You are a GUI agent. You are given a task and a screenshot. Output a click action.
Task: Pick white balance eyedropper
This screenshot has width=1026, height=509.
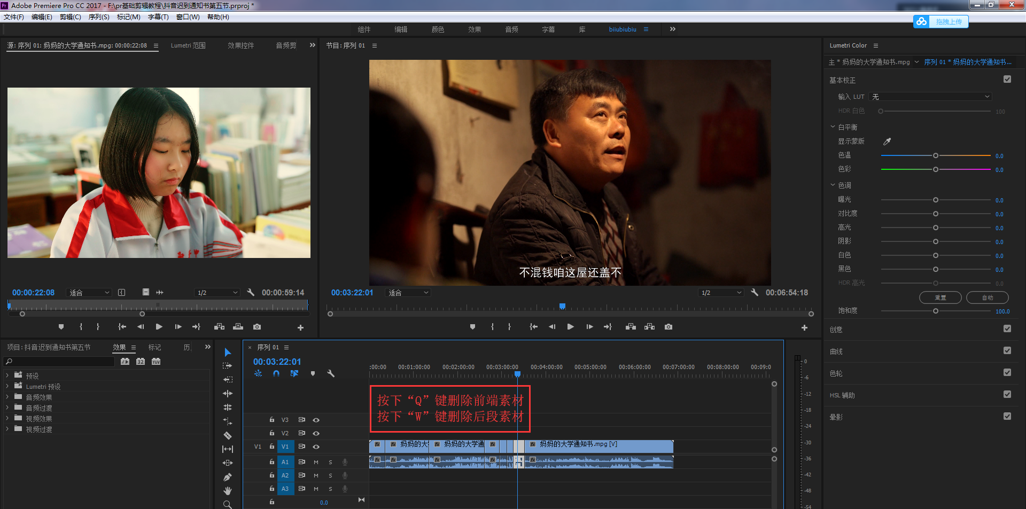(887, 142)
